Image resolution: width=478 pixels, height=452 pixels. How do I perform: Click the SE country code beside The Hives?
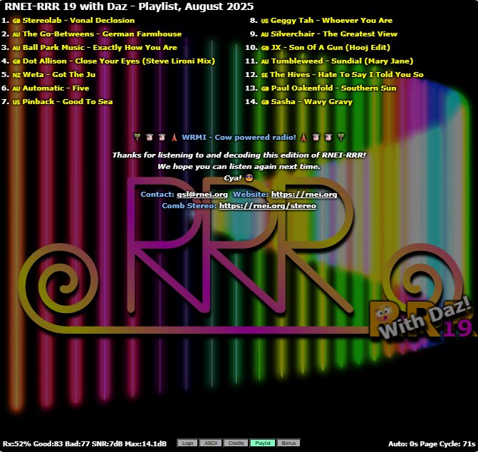[264, 75]
